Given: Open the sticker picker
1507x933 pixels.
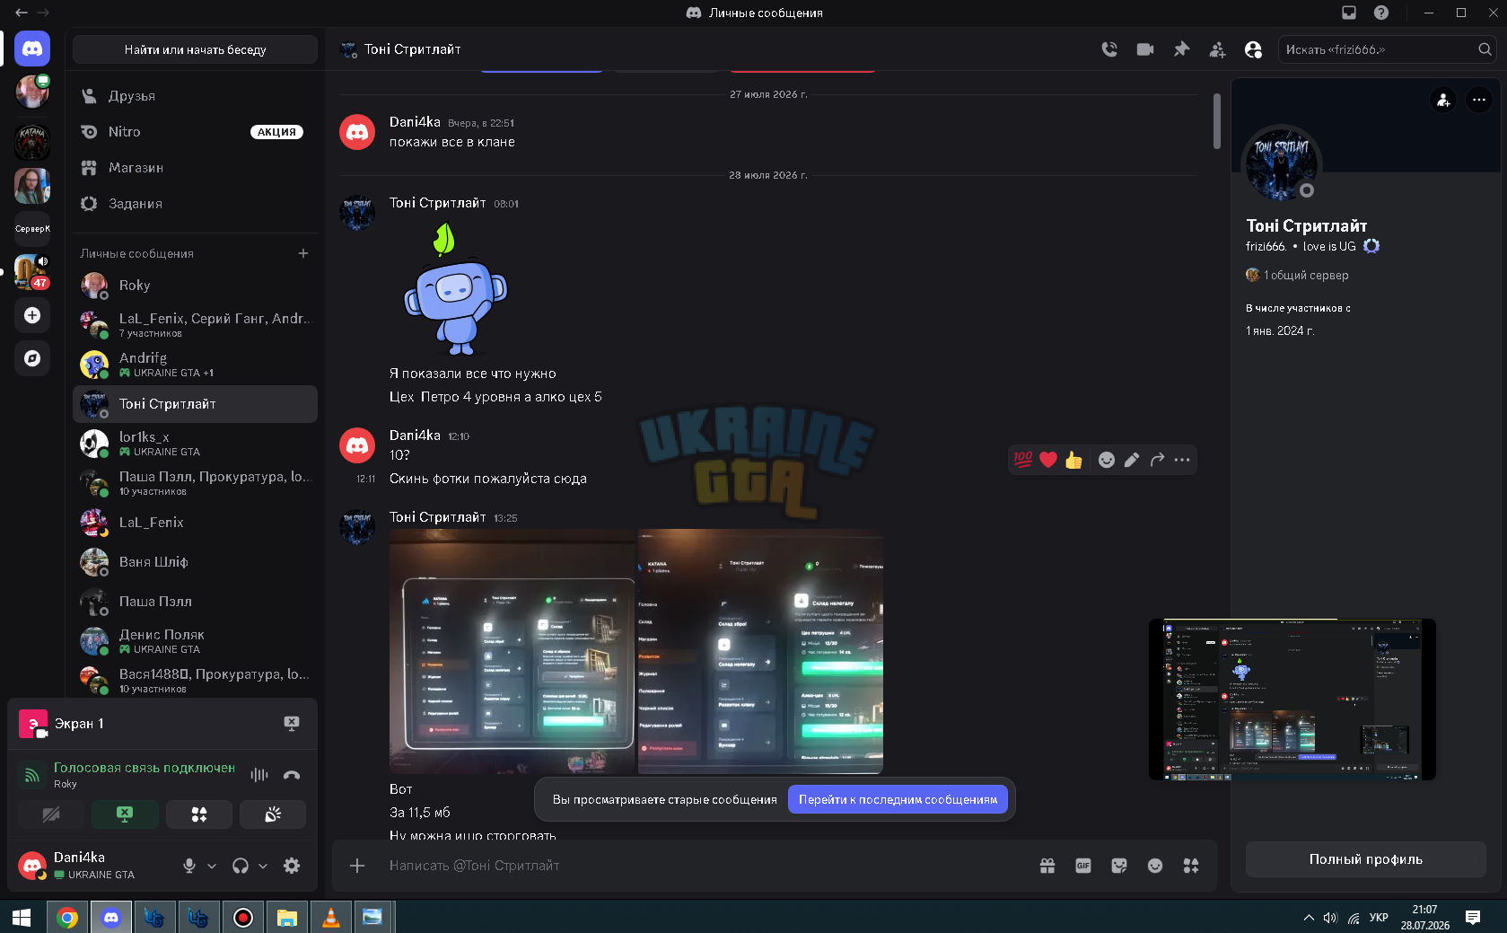Looking at the screenshot, I should point(1119,866).
